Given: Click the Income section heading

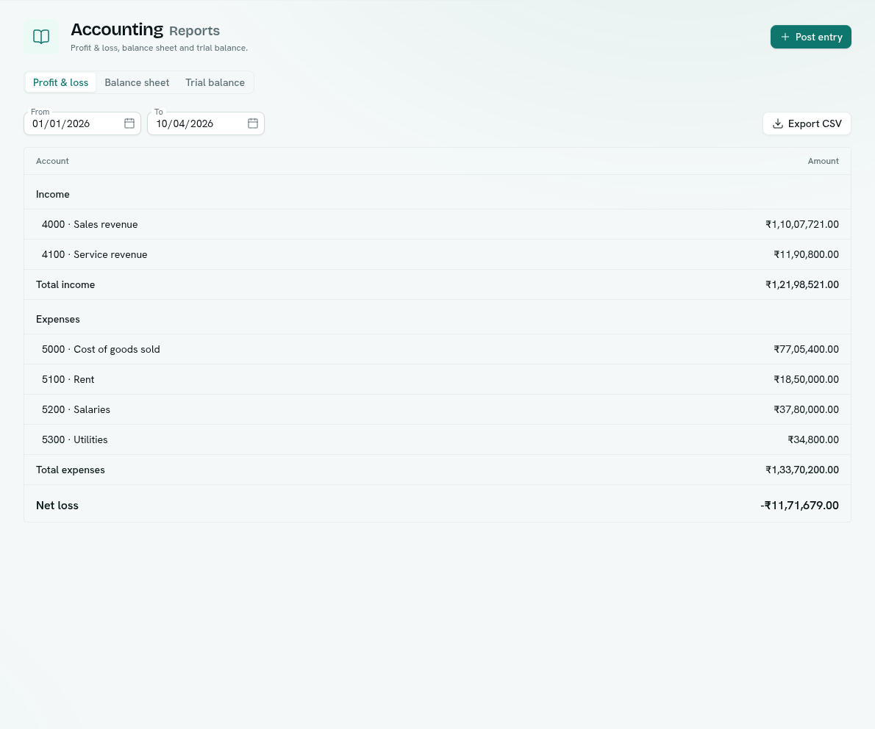Looking at the screenshot, I should [x=52, y=194].
